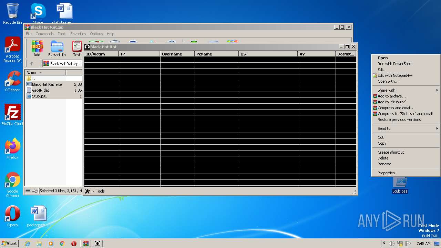
Task: Click the Username column header
Action: pos(177,54)
